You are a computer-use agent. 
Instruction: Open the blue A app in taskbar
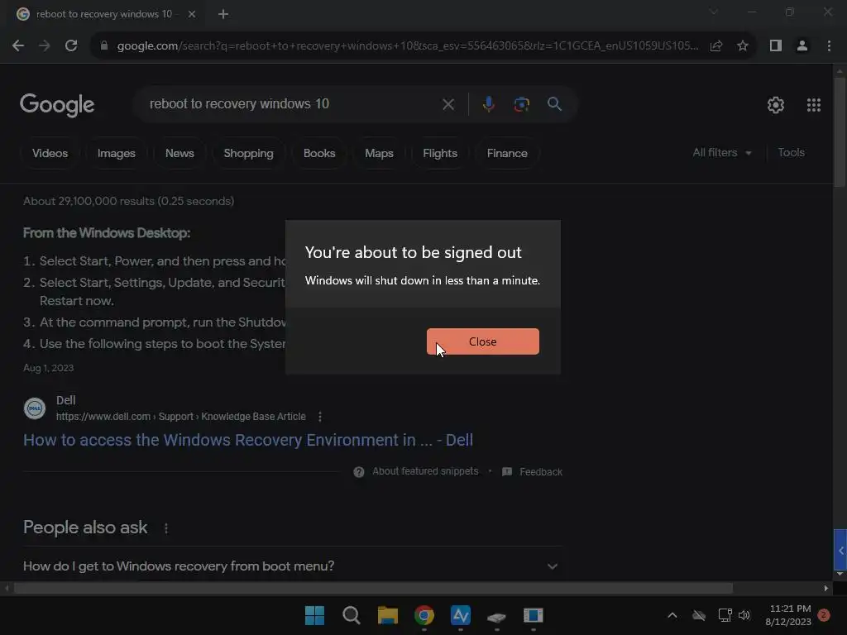coord(460,615)
